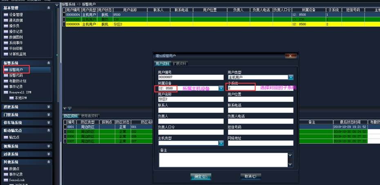Click the 联系人 input field
Screen dimensions: 380x185
click(190, 110)
